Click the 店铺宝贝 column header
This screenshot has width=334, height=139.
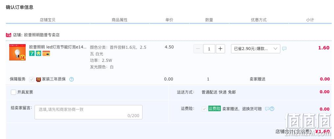pos(47,20)
